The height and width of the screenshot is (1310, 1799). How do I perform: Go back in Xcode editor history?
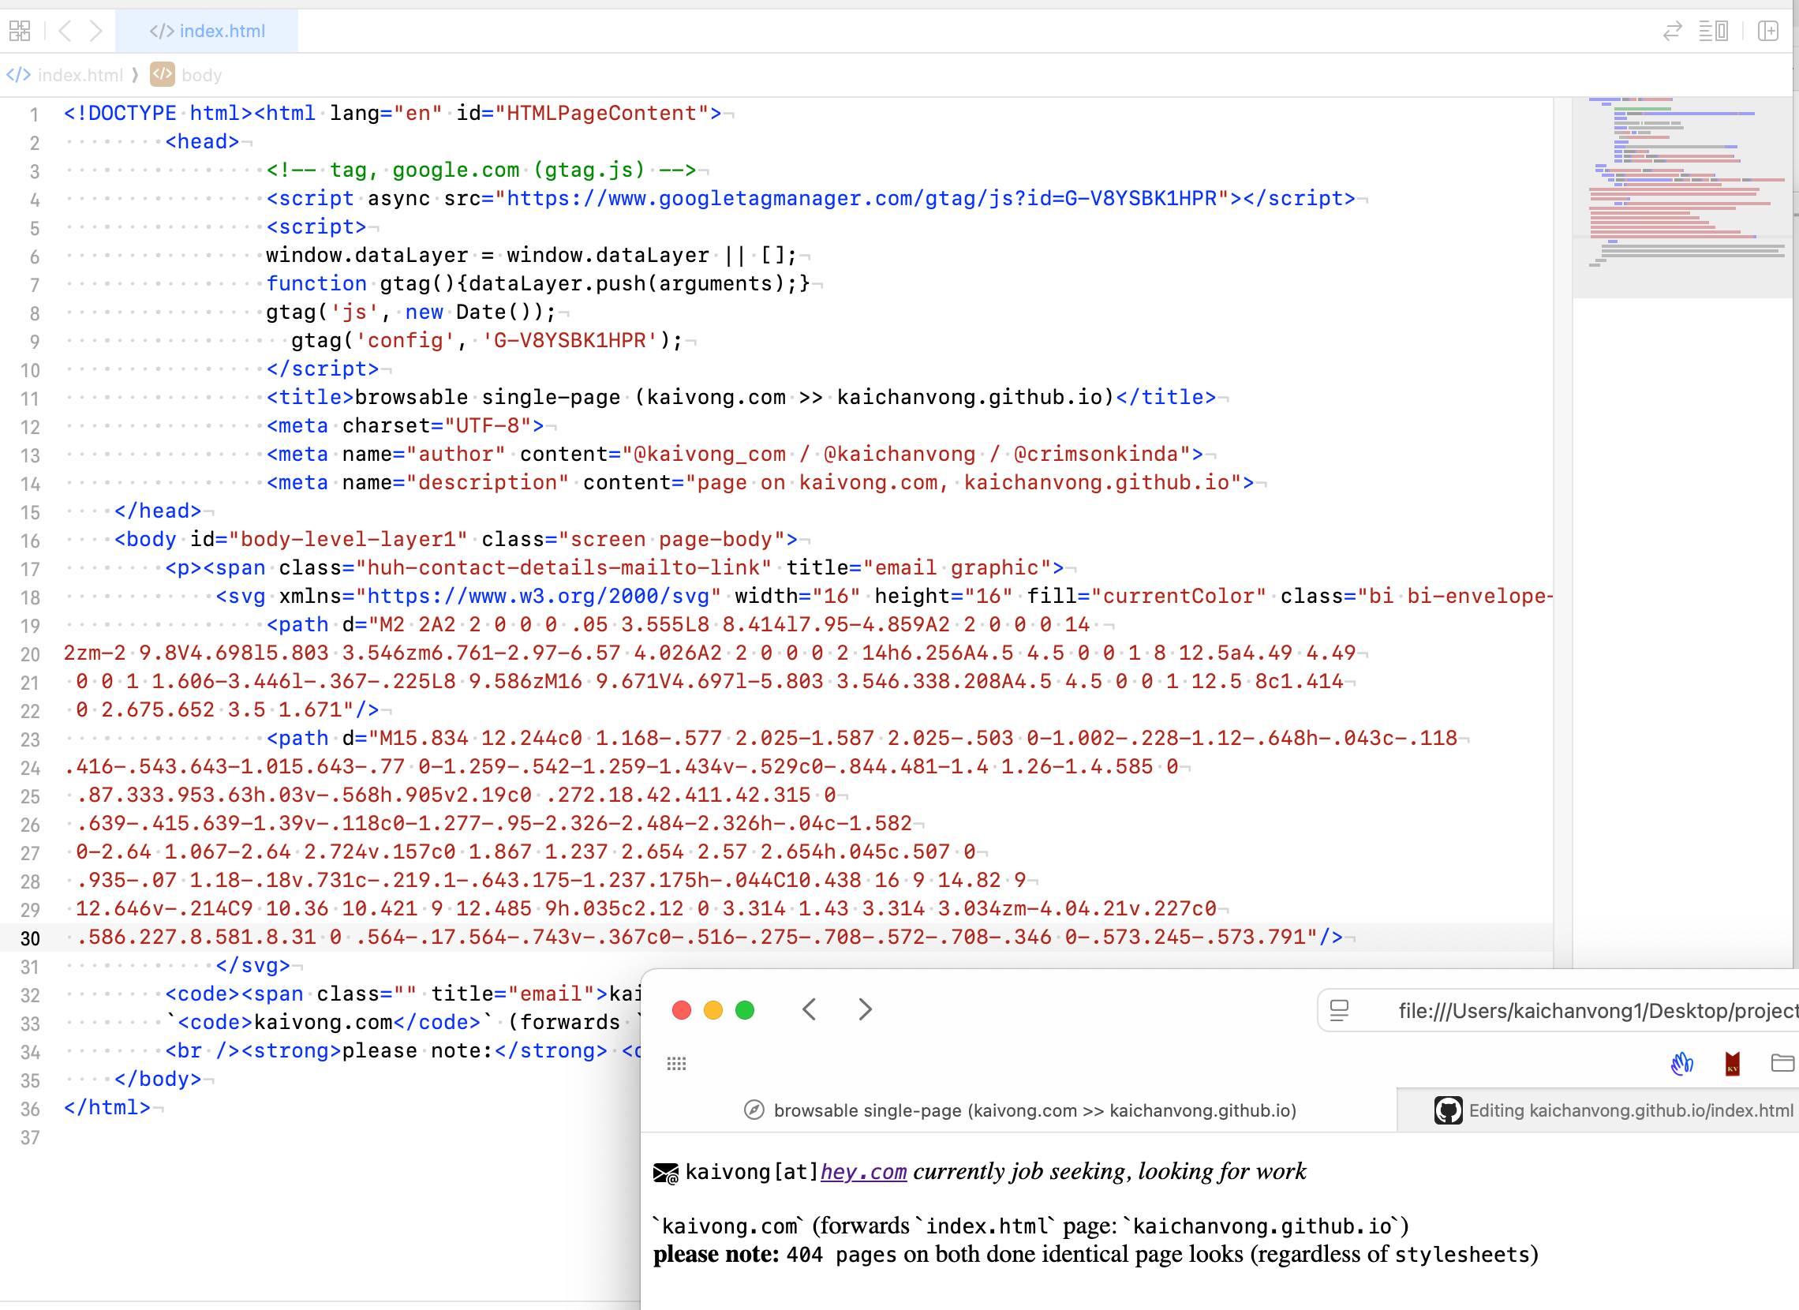(65, 31)
